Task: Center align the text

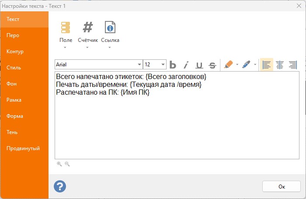Action: pos(280,65)
